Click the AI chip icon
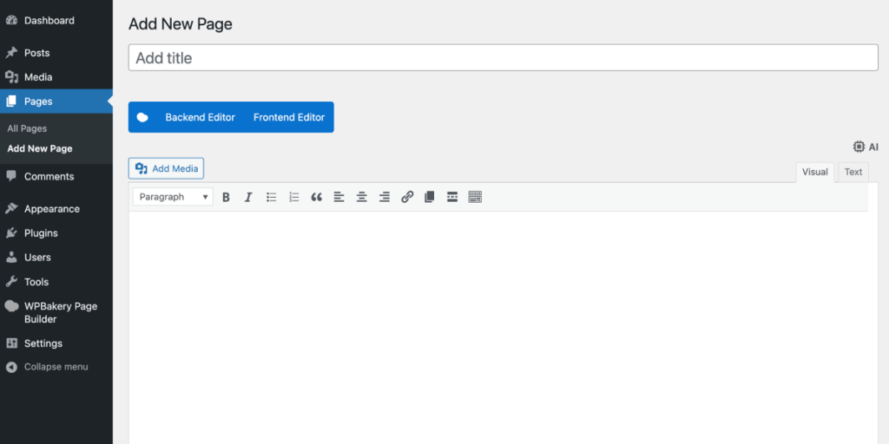 coord(859,147)
